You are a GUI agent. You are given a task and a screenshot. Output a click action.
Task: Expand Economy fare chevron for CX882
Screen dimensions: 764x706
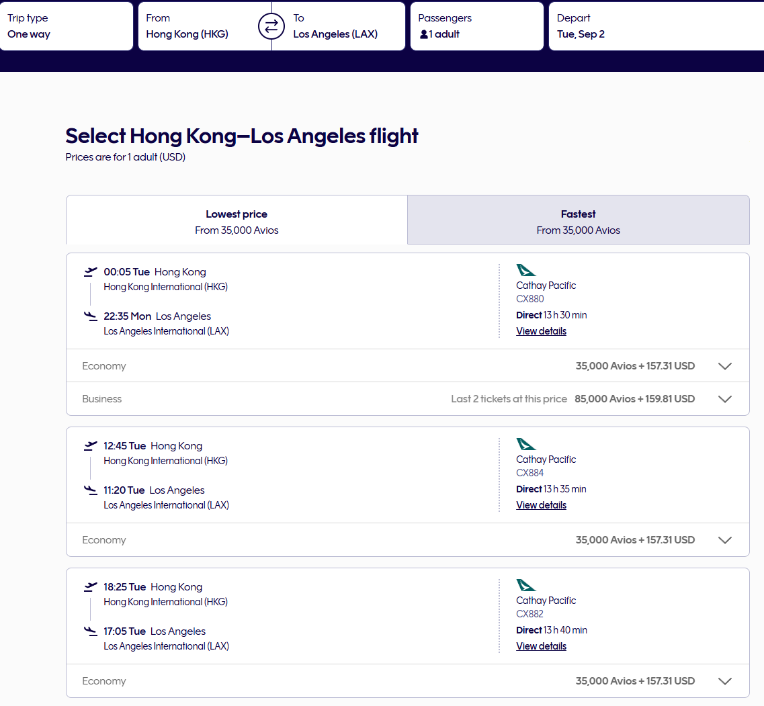725,681
